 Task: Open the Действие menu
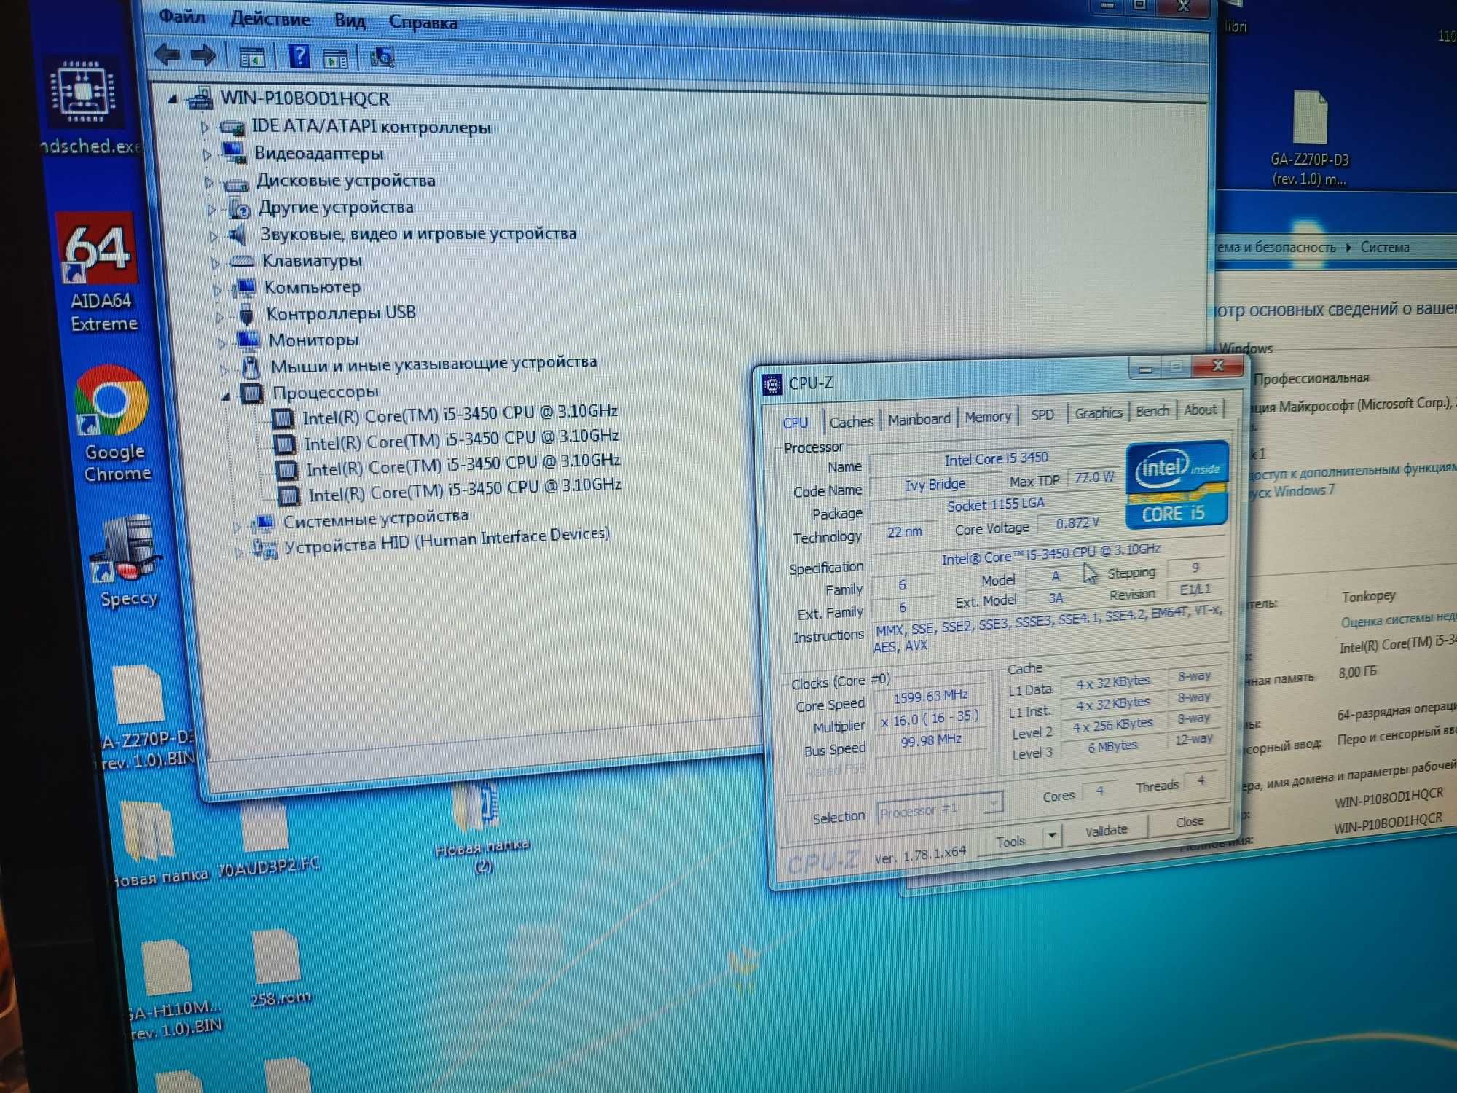tap(270, 19)
